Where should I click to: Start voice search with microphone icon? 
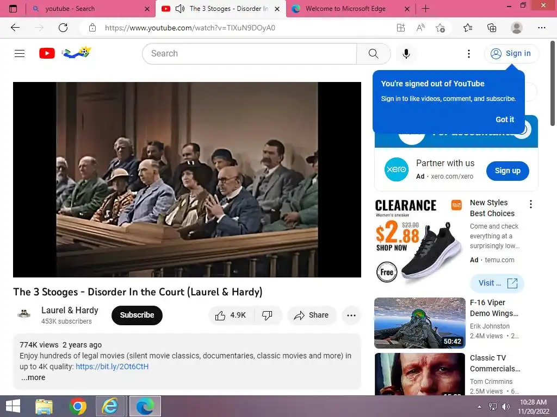point(406,54)
